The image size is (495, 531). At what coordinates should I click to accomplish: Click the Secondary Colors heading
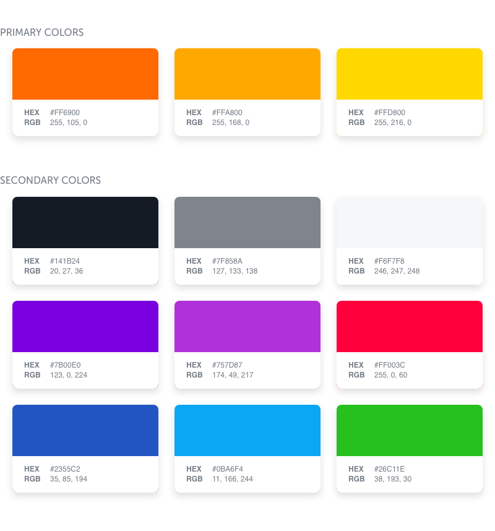click(51, 181)
